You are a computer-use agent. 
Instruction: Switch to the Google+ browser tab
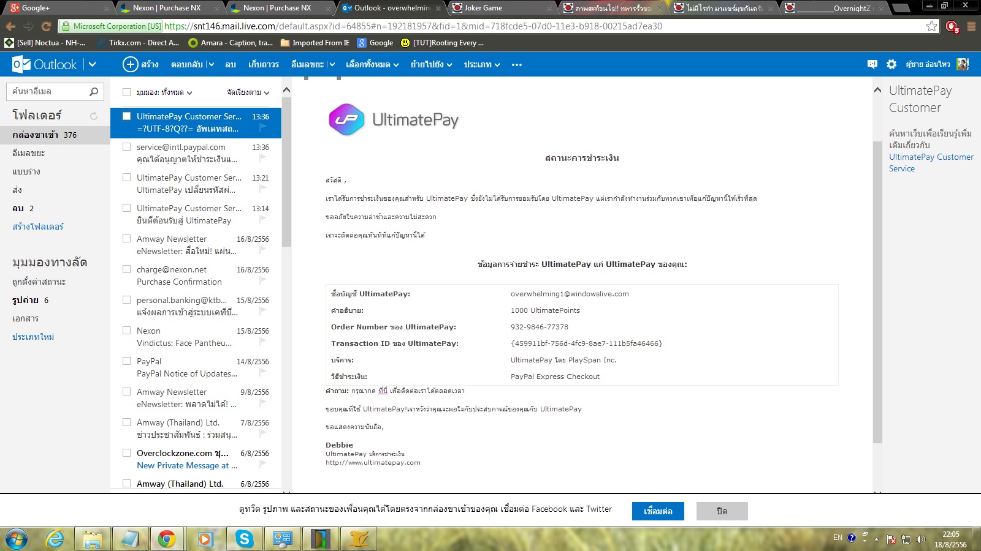[58, 8]
